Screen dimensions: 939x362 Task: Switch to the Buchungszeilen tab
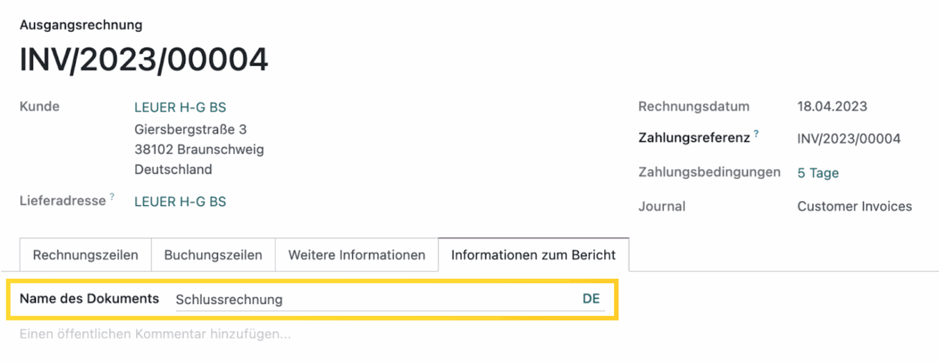[213, 255]
